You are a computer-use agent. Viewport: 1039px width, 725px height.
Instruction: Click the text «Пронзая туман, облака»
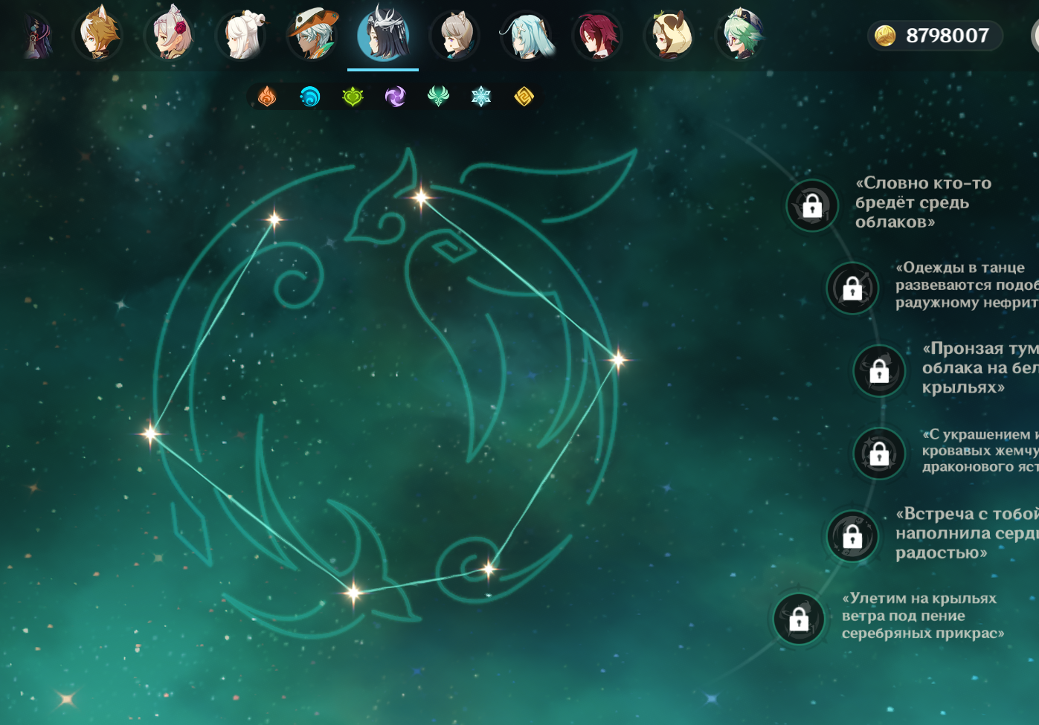(980, 367)
